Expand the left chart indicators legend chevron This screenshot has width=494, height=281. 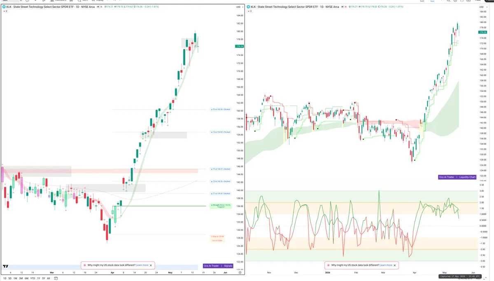[x=5, y=11]
